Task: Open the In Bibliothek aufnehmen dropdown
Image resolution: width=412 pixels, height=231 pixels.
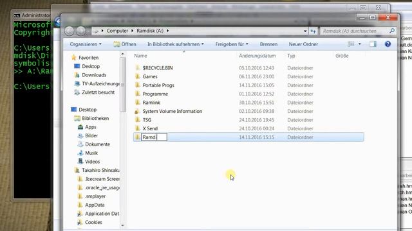Action: (x=176, y=44)
